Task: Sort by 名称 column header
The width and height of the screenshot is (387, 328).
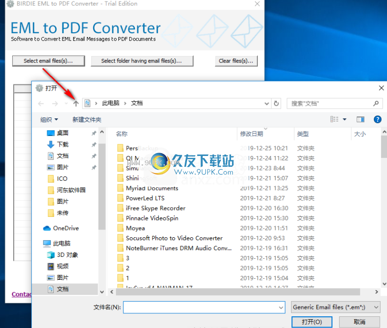Action: [x=122, y=134]
